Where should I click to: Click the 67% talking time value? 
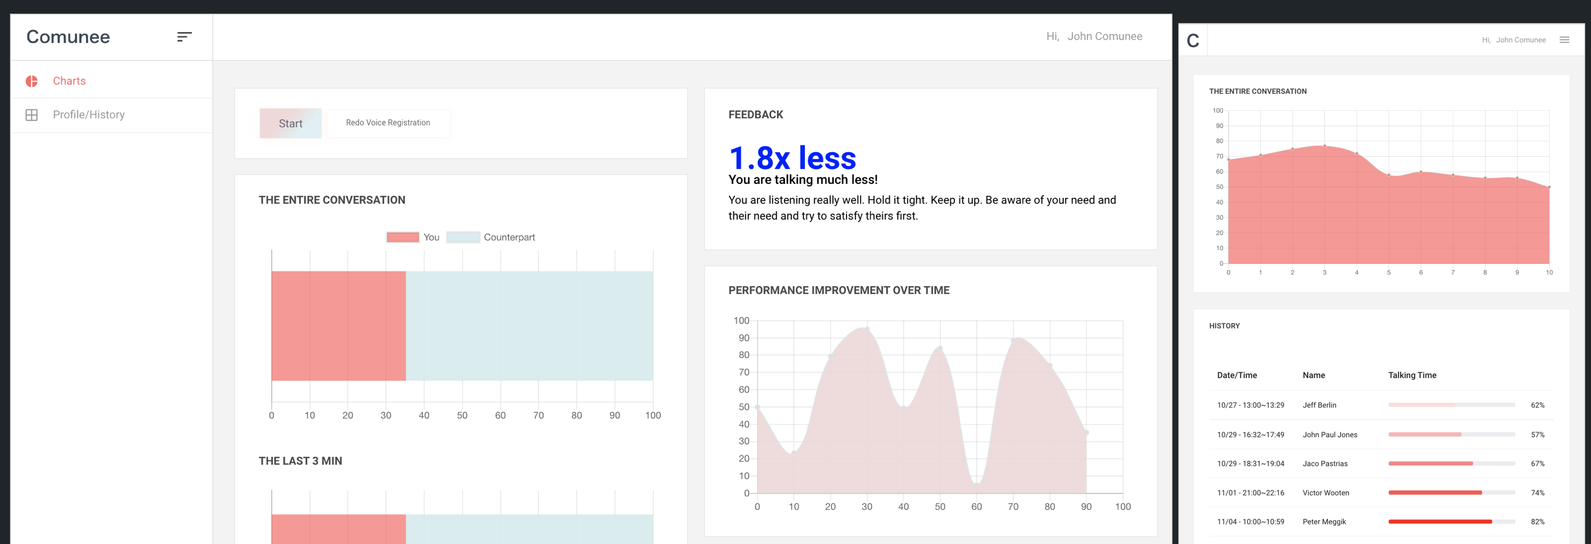pos(1537,464)
